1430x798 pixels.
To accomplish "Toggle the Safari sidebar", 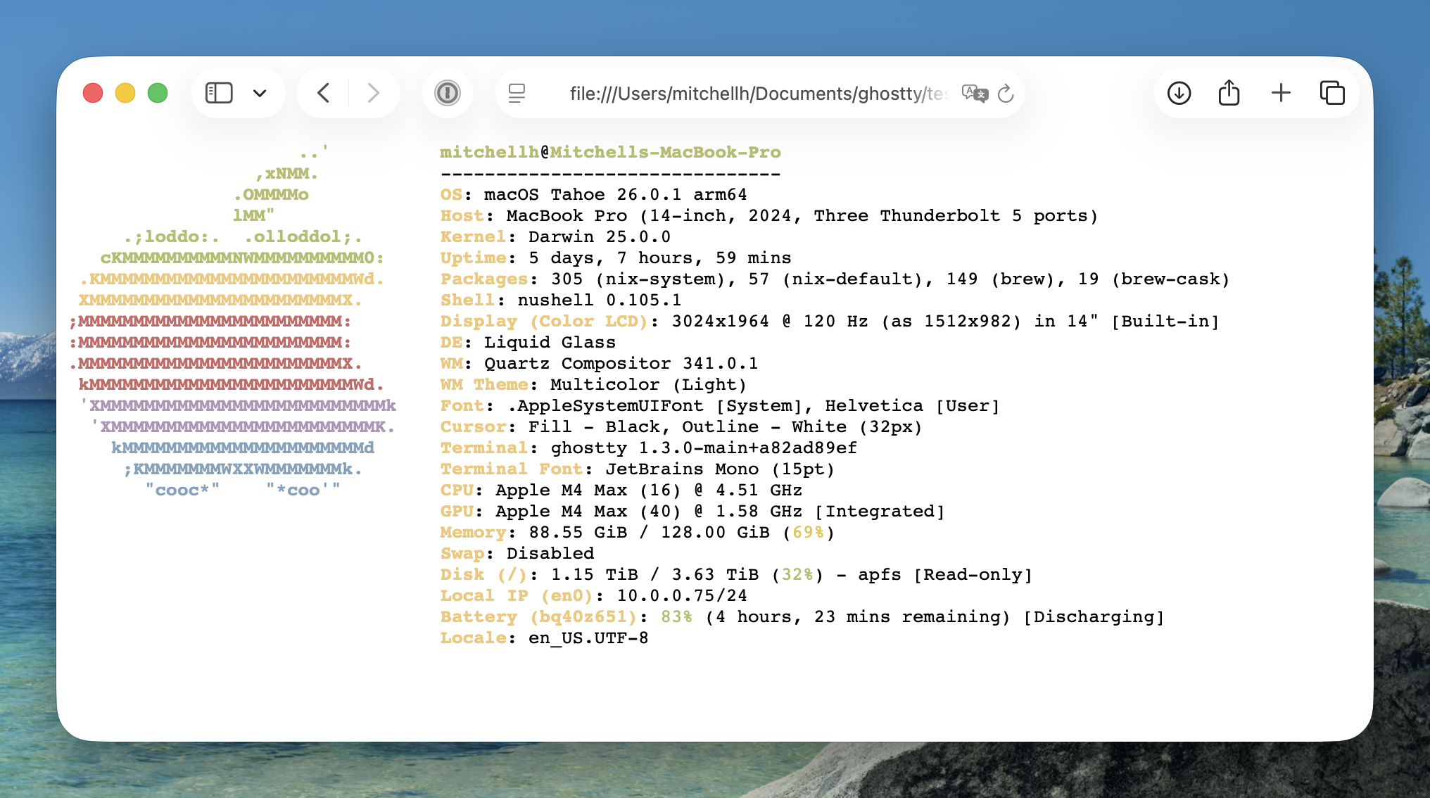I will coord(219,93).
